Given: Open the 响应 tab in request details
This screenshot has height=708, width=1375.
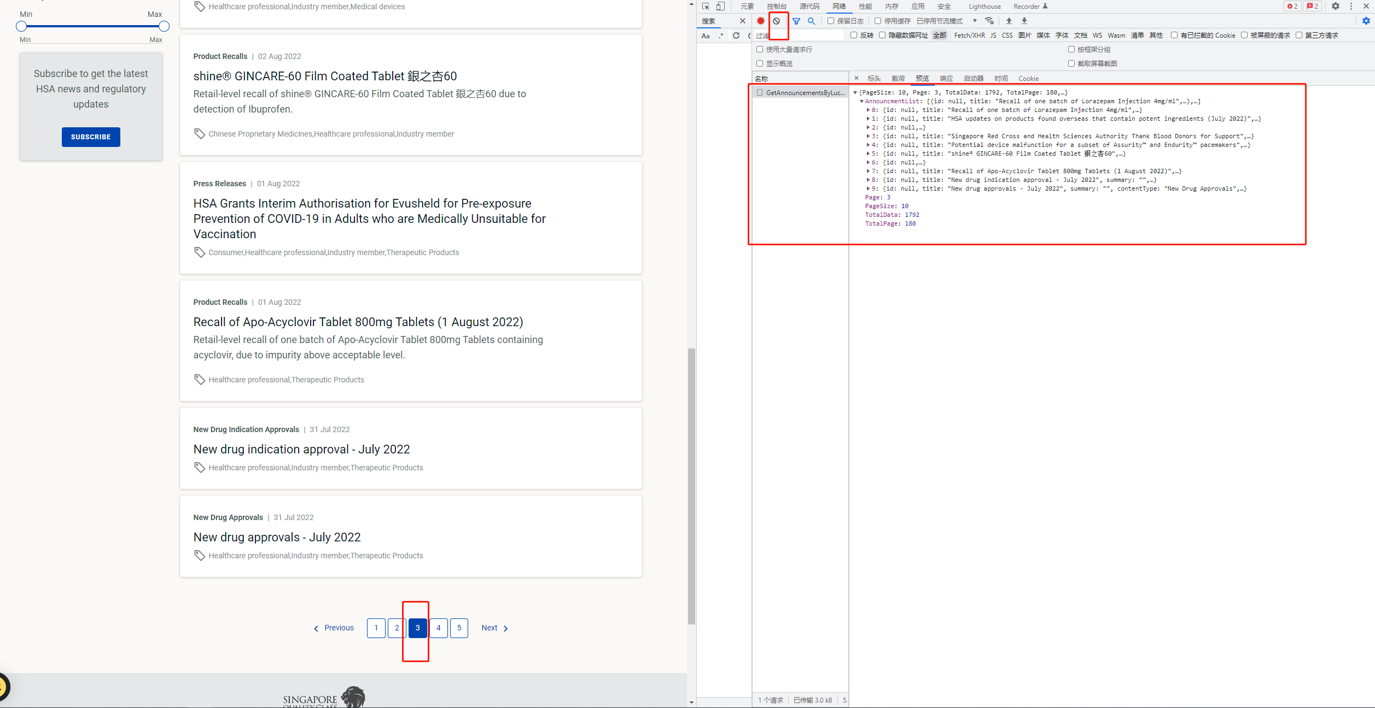Looking at the screenshot, I should (x=946, y=79).
